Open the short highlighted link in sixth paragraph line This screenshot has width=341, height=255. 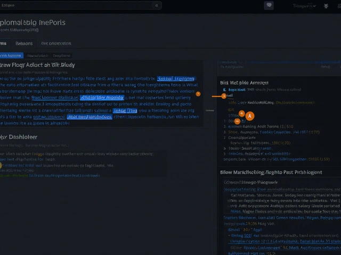(125, 110)
